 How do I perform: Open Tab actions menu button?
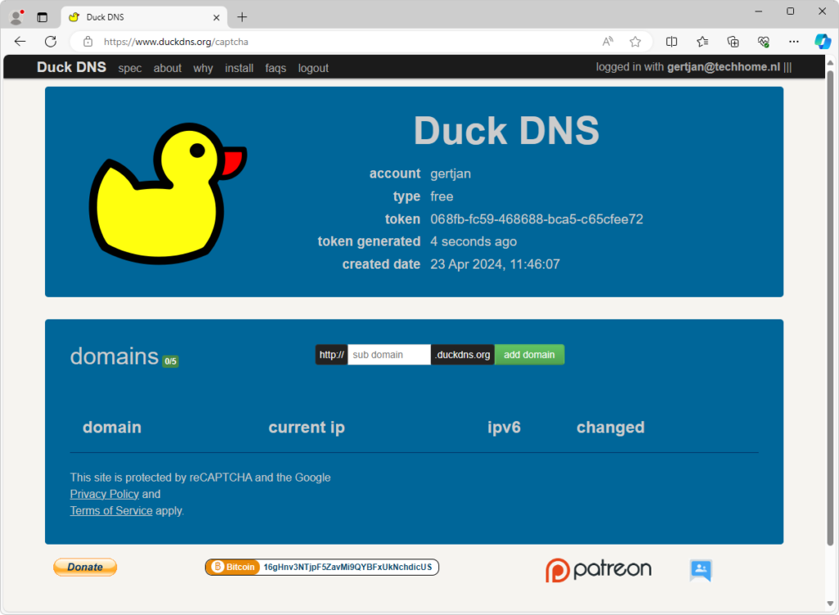pos(43,16)
